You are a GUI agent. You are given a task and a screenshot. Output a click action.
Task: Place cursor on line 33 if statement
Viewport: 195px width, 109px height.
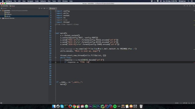click(69, 82)
